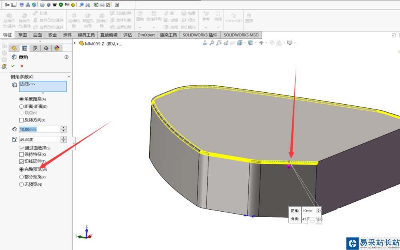Enable the 保持特征 (keep features) checkbox

tap(22, 154)
